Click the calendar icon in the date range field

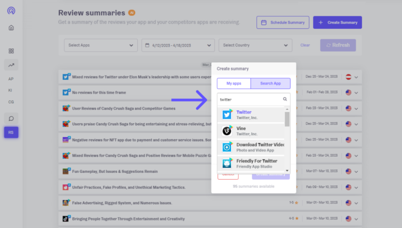pyautogui.click(x=147, y=45)
